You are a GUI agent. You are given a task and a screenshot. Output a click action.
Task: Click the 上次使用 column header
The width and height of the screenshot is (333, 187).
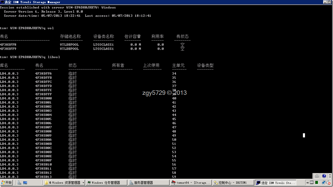tap(151, 65)
